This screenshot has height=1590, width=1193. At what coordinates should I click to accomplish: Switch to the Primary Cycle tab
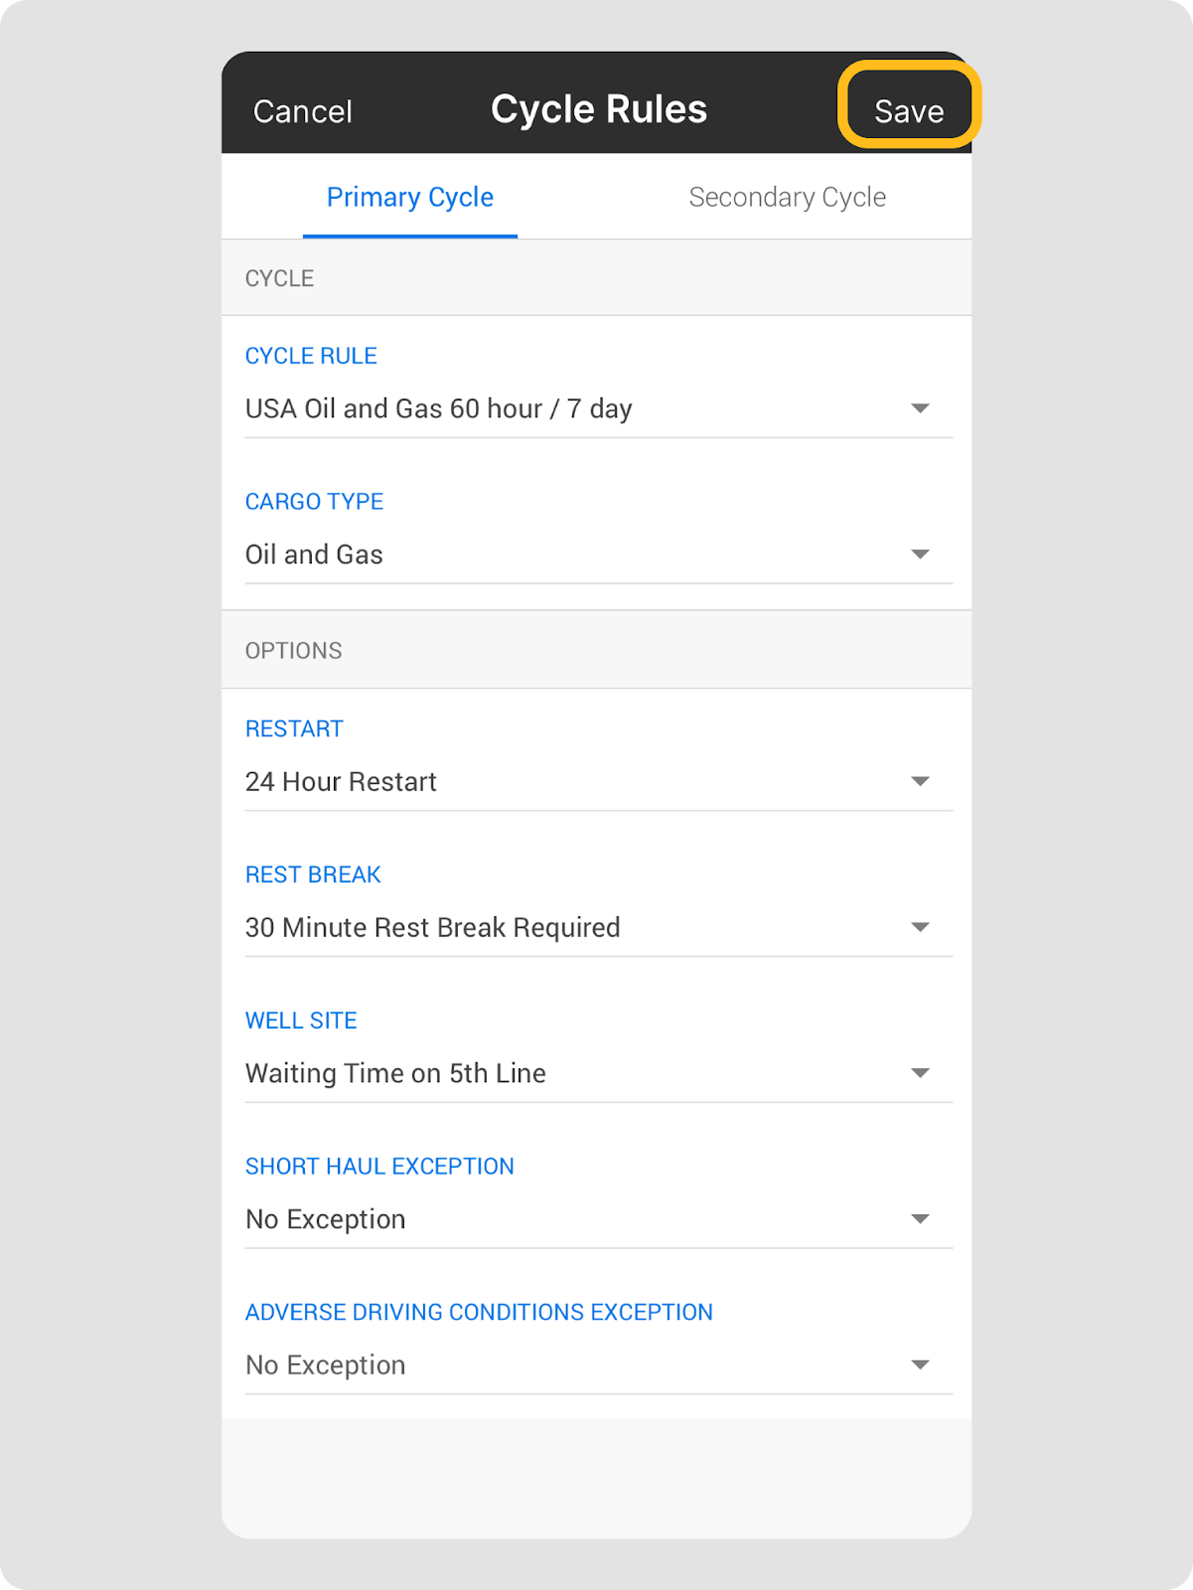coord(409,198)
